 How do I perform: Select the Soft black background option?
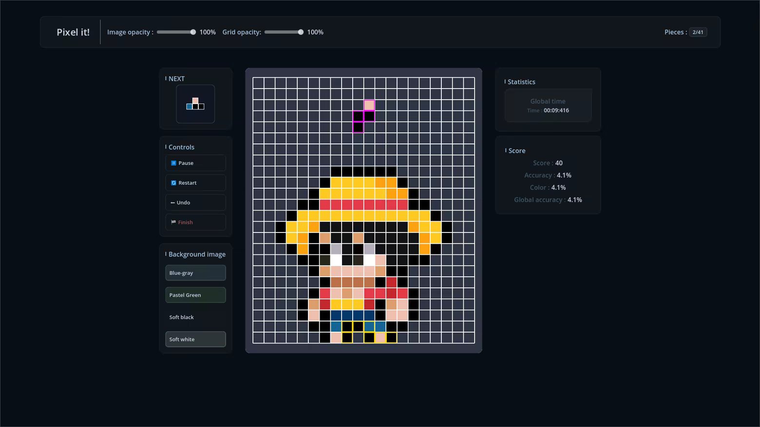click(195, 317)
